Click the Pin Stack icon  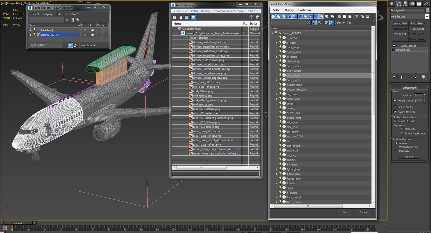[394, 77]
